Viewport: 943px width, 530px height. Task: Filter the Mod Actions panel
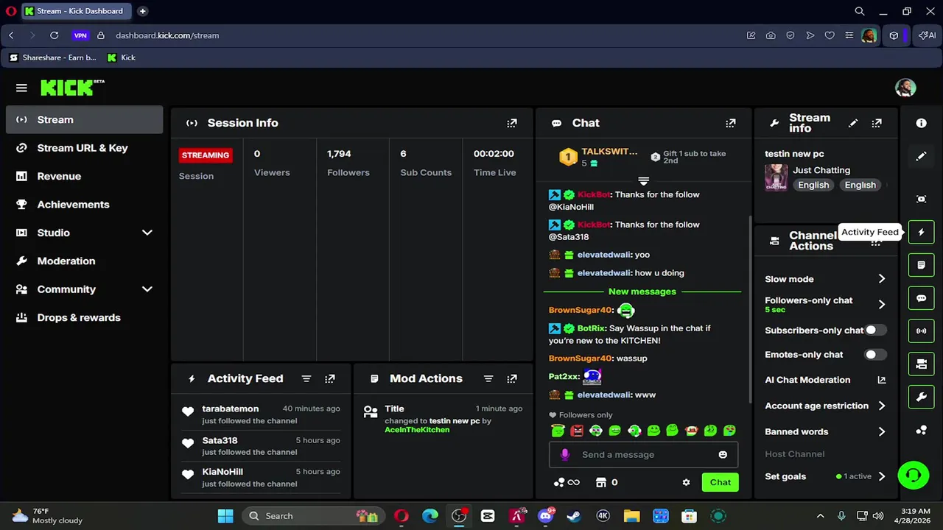coord(488,378)
